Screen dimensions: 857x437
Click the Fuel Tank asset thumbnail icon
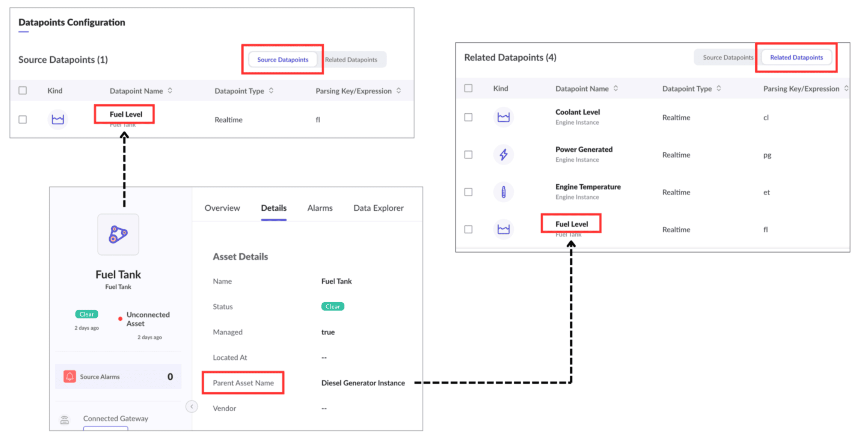coord(118,235)
